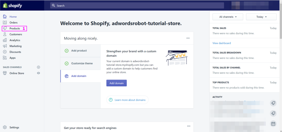Click the Apps grid icon

coord(5,58)
